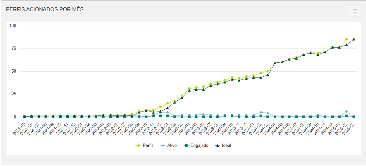Click the y-axis label 0
Viewport: 366px width, 166px height.
[15, 117]
